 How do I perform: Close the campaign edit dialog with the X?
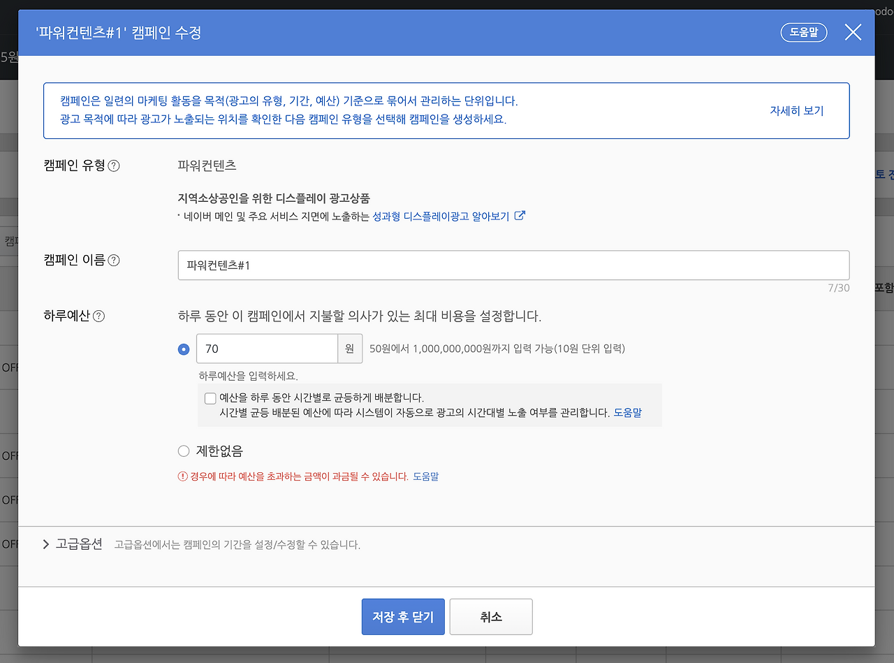tap(853, 32)
